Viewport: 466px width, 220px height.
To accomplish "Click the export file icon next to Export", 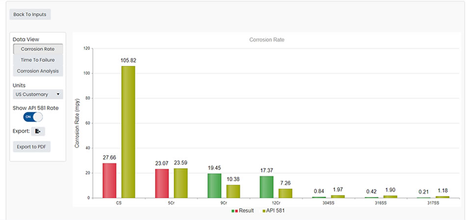I will (x=38, y=131).
